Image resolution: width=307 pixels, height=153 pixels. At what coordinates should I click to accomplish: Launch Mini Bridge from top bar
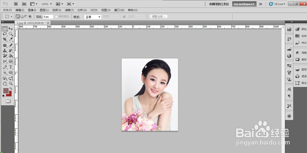[24, 4]
